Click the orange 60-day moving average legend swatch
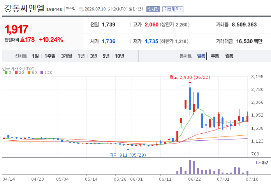 click(29, 73)
